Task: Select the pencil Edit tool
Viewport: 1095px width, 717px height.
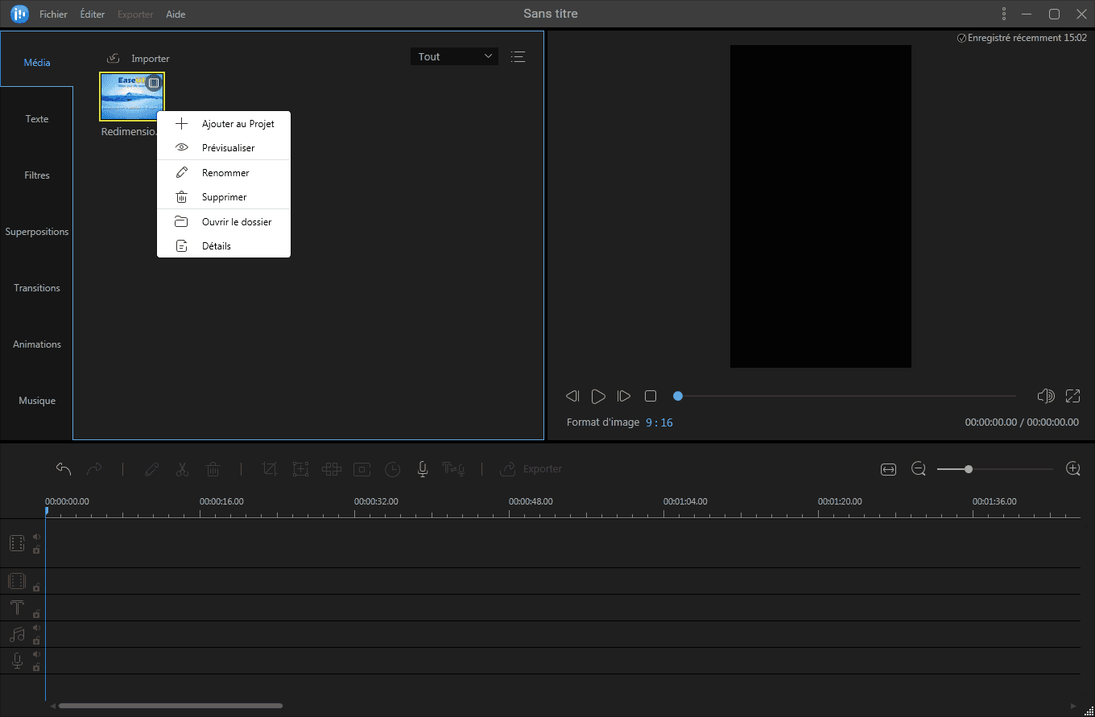Action: coord(151,468)
